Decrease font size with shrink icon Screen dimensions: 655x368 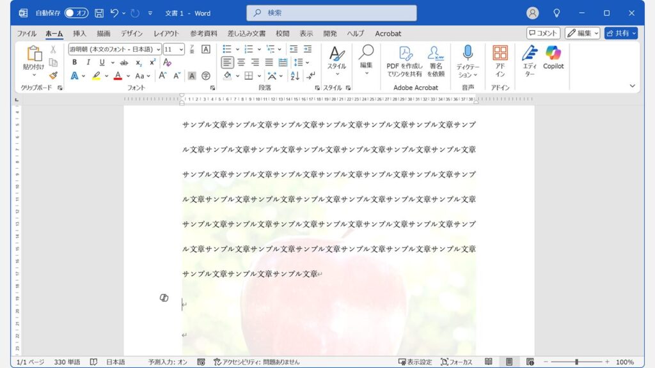pos(177,75)
